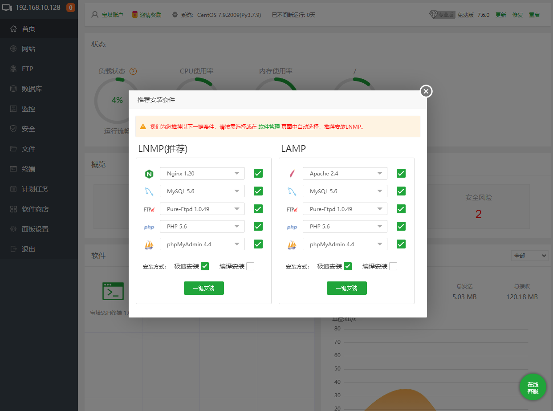Open 软件商店 from the sidebar
Image resolution: width=553 pixels, height=411 pixels.
click(x=35, y=209)
